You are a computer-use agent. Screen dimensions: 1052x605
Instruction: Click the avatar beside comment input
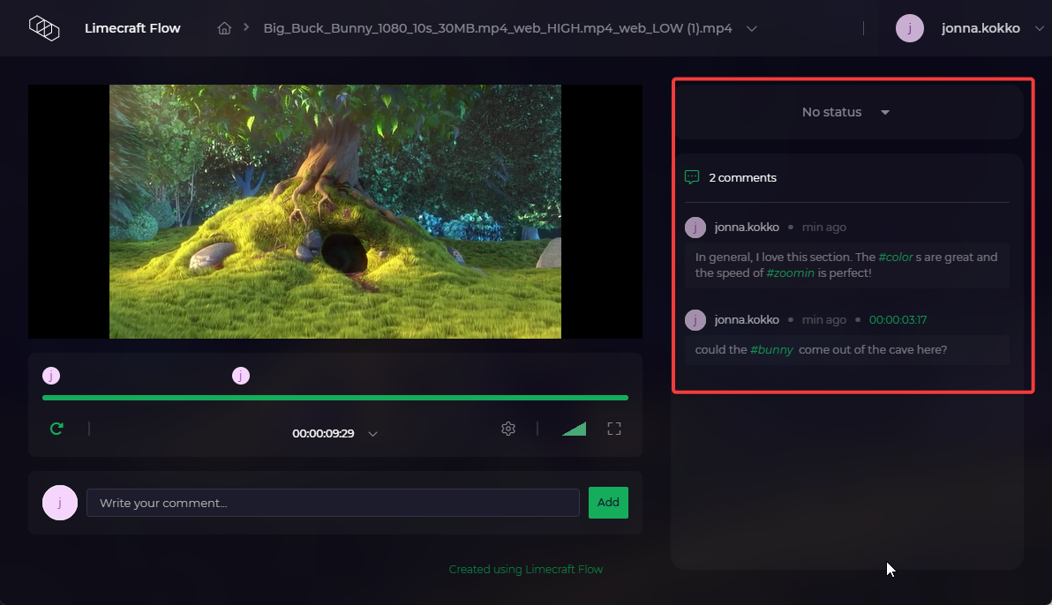(60, 503)
